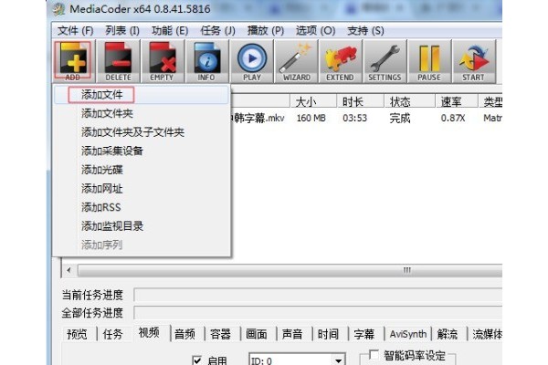Switch to the 流媒体 tab
Image resolution: width=548 pixels, height=365 pixels.
487,334
